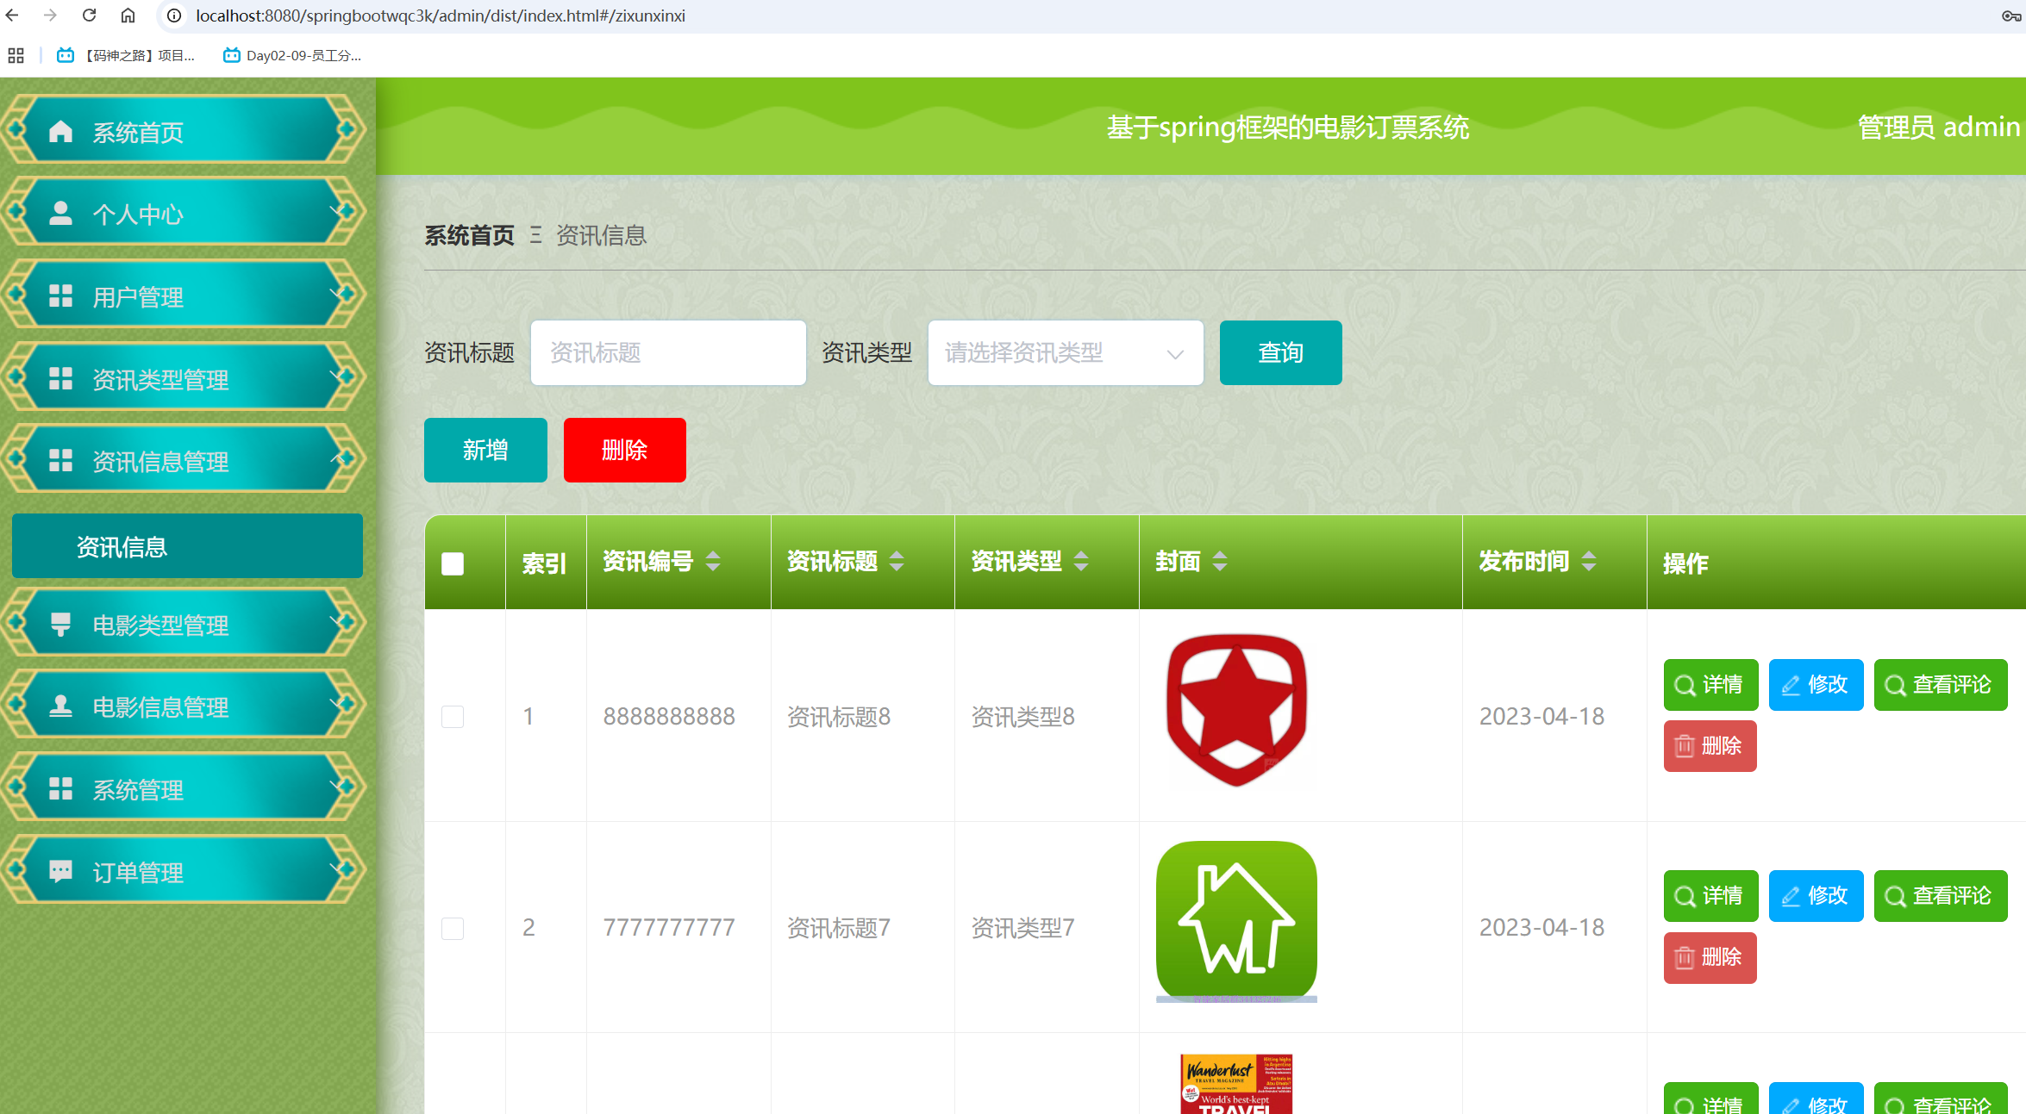Sort by 资讯标题 column arrows

tap(897, 562)
